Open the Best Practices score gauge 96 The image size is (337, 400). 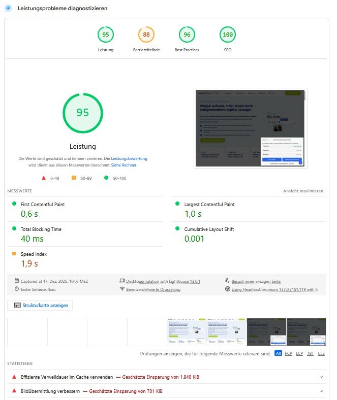187,35
